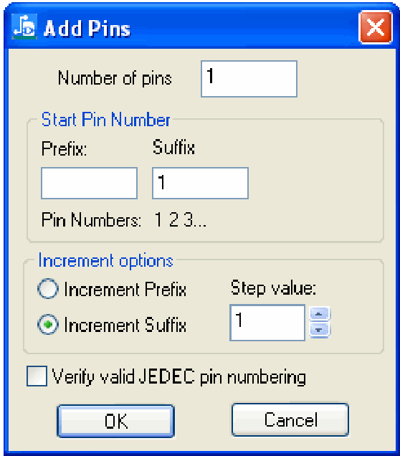Click the Start Pin Number group heading

coord(105,120)
